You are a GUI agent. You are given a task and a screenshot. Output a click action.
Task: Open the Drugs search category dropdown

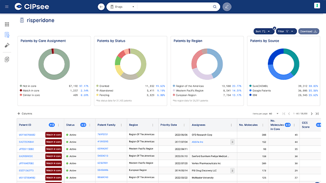tap(122, 7)
